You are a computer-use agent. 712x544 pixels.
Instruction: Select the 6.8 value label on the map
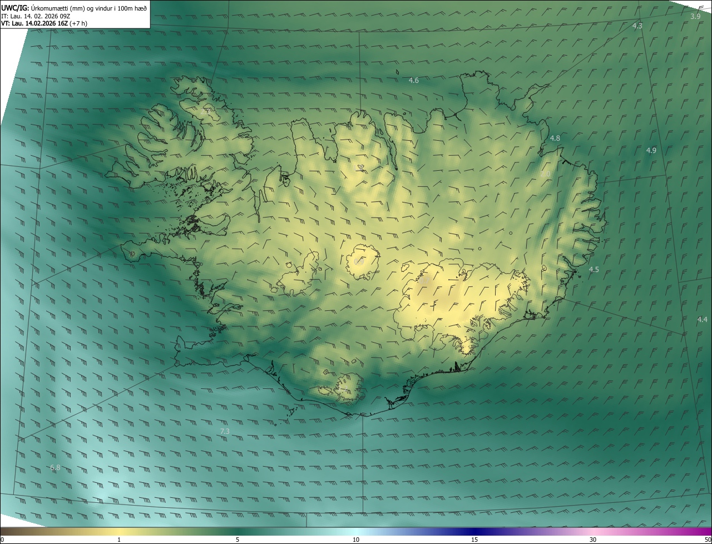pyautogui.click(x=55, y=467)
